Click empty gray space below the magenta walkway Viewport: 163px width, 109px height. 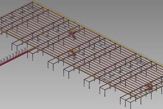(x=26, y=83)
